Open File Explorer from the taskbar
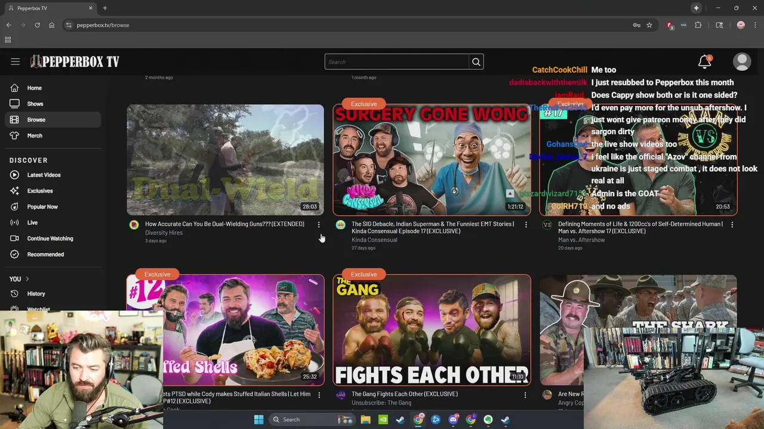 click(365, 419)
